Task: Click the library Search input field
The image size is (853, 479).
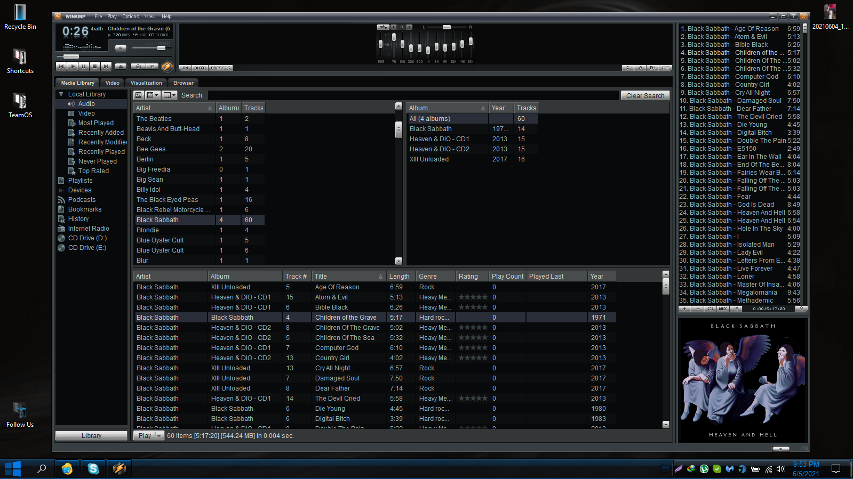Action: [x=413, y=95]
